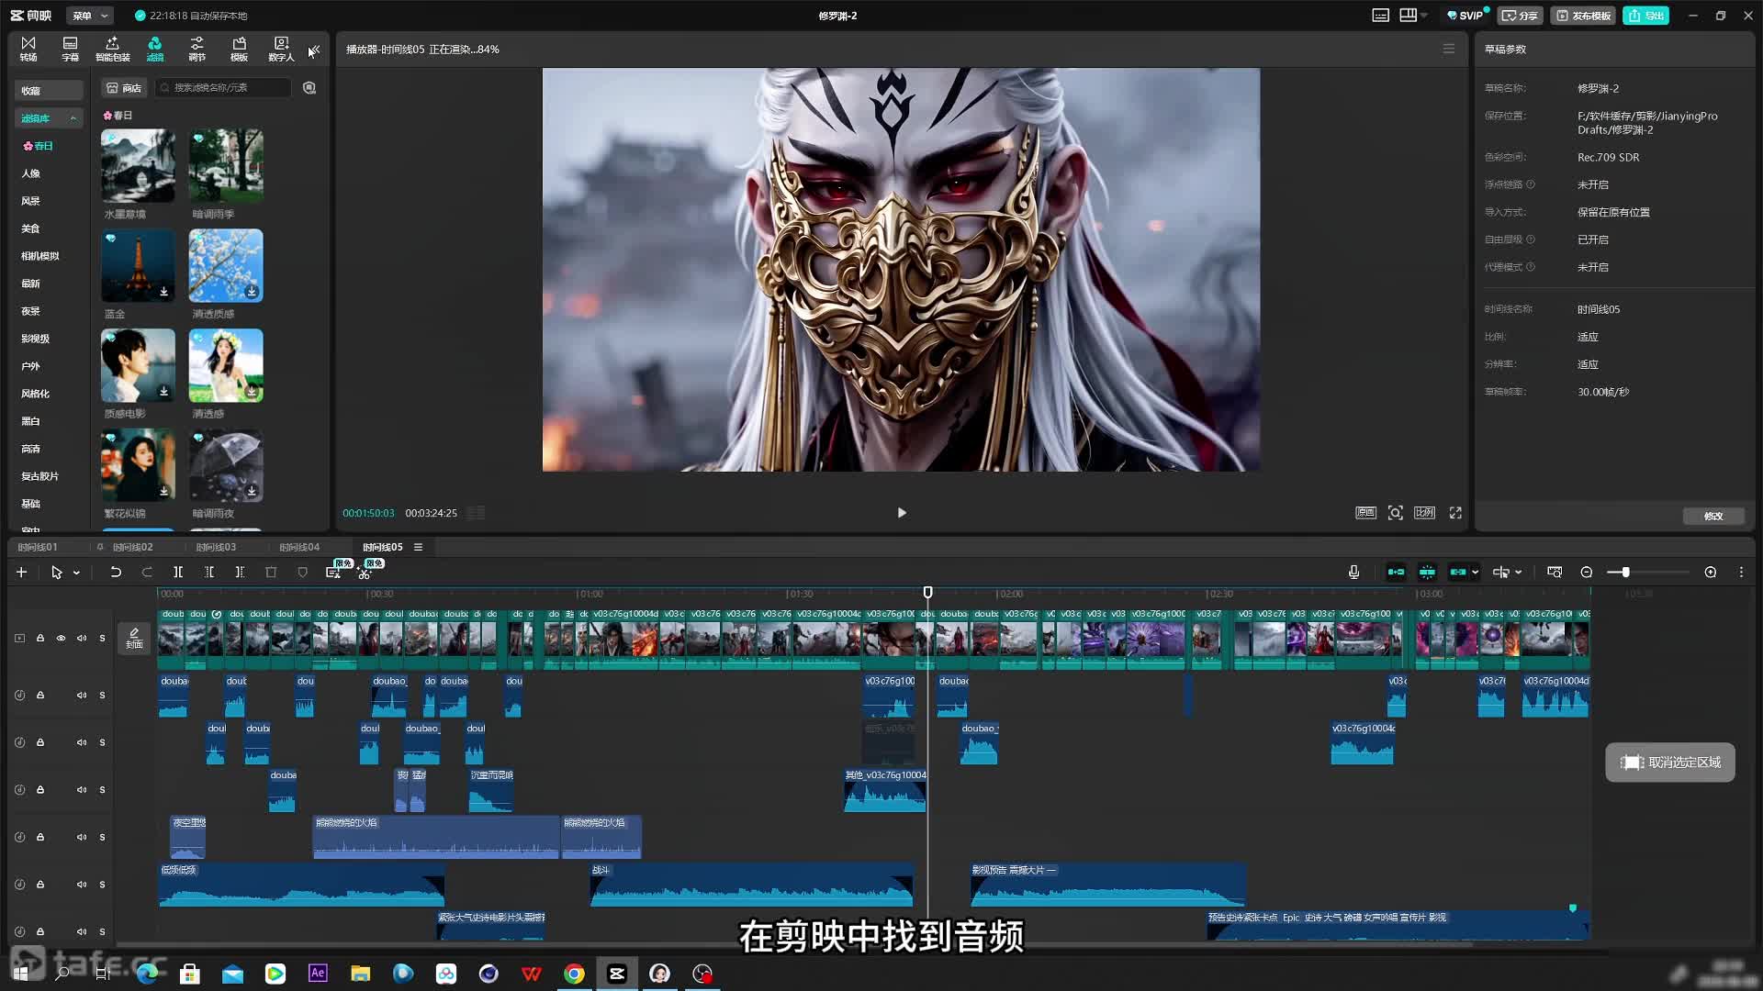Mute the main video track audio

pyautogui.click(x=82, y=639)
